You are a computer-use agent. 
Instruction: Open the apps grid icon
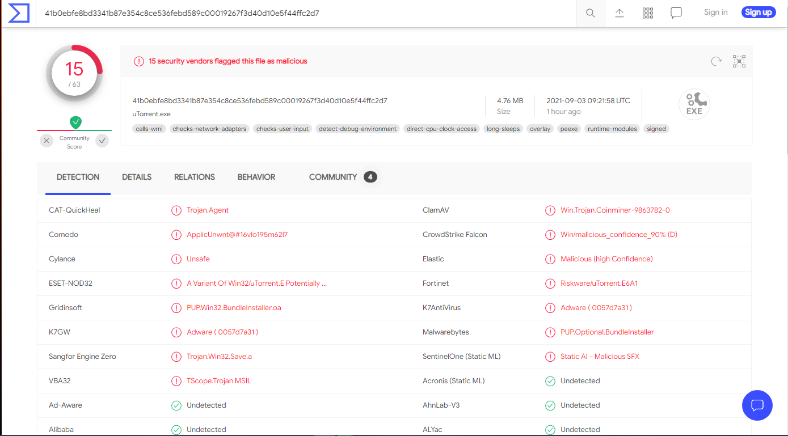(648, 13)
